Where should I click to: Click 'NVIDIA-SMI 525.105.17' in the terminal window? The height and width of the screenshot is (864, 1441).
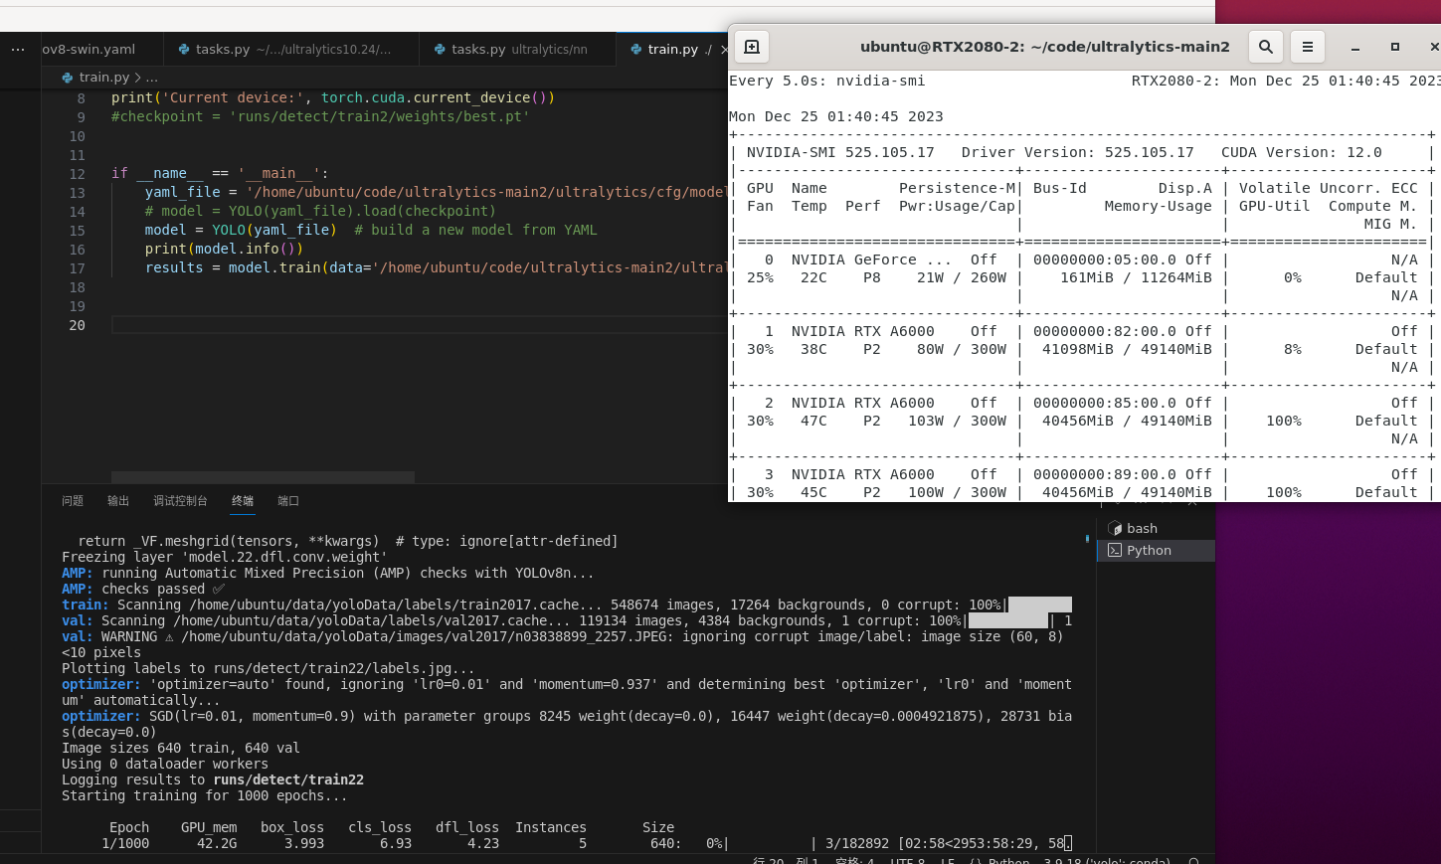[x=840, y=152]
